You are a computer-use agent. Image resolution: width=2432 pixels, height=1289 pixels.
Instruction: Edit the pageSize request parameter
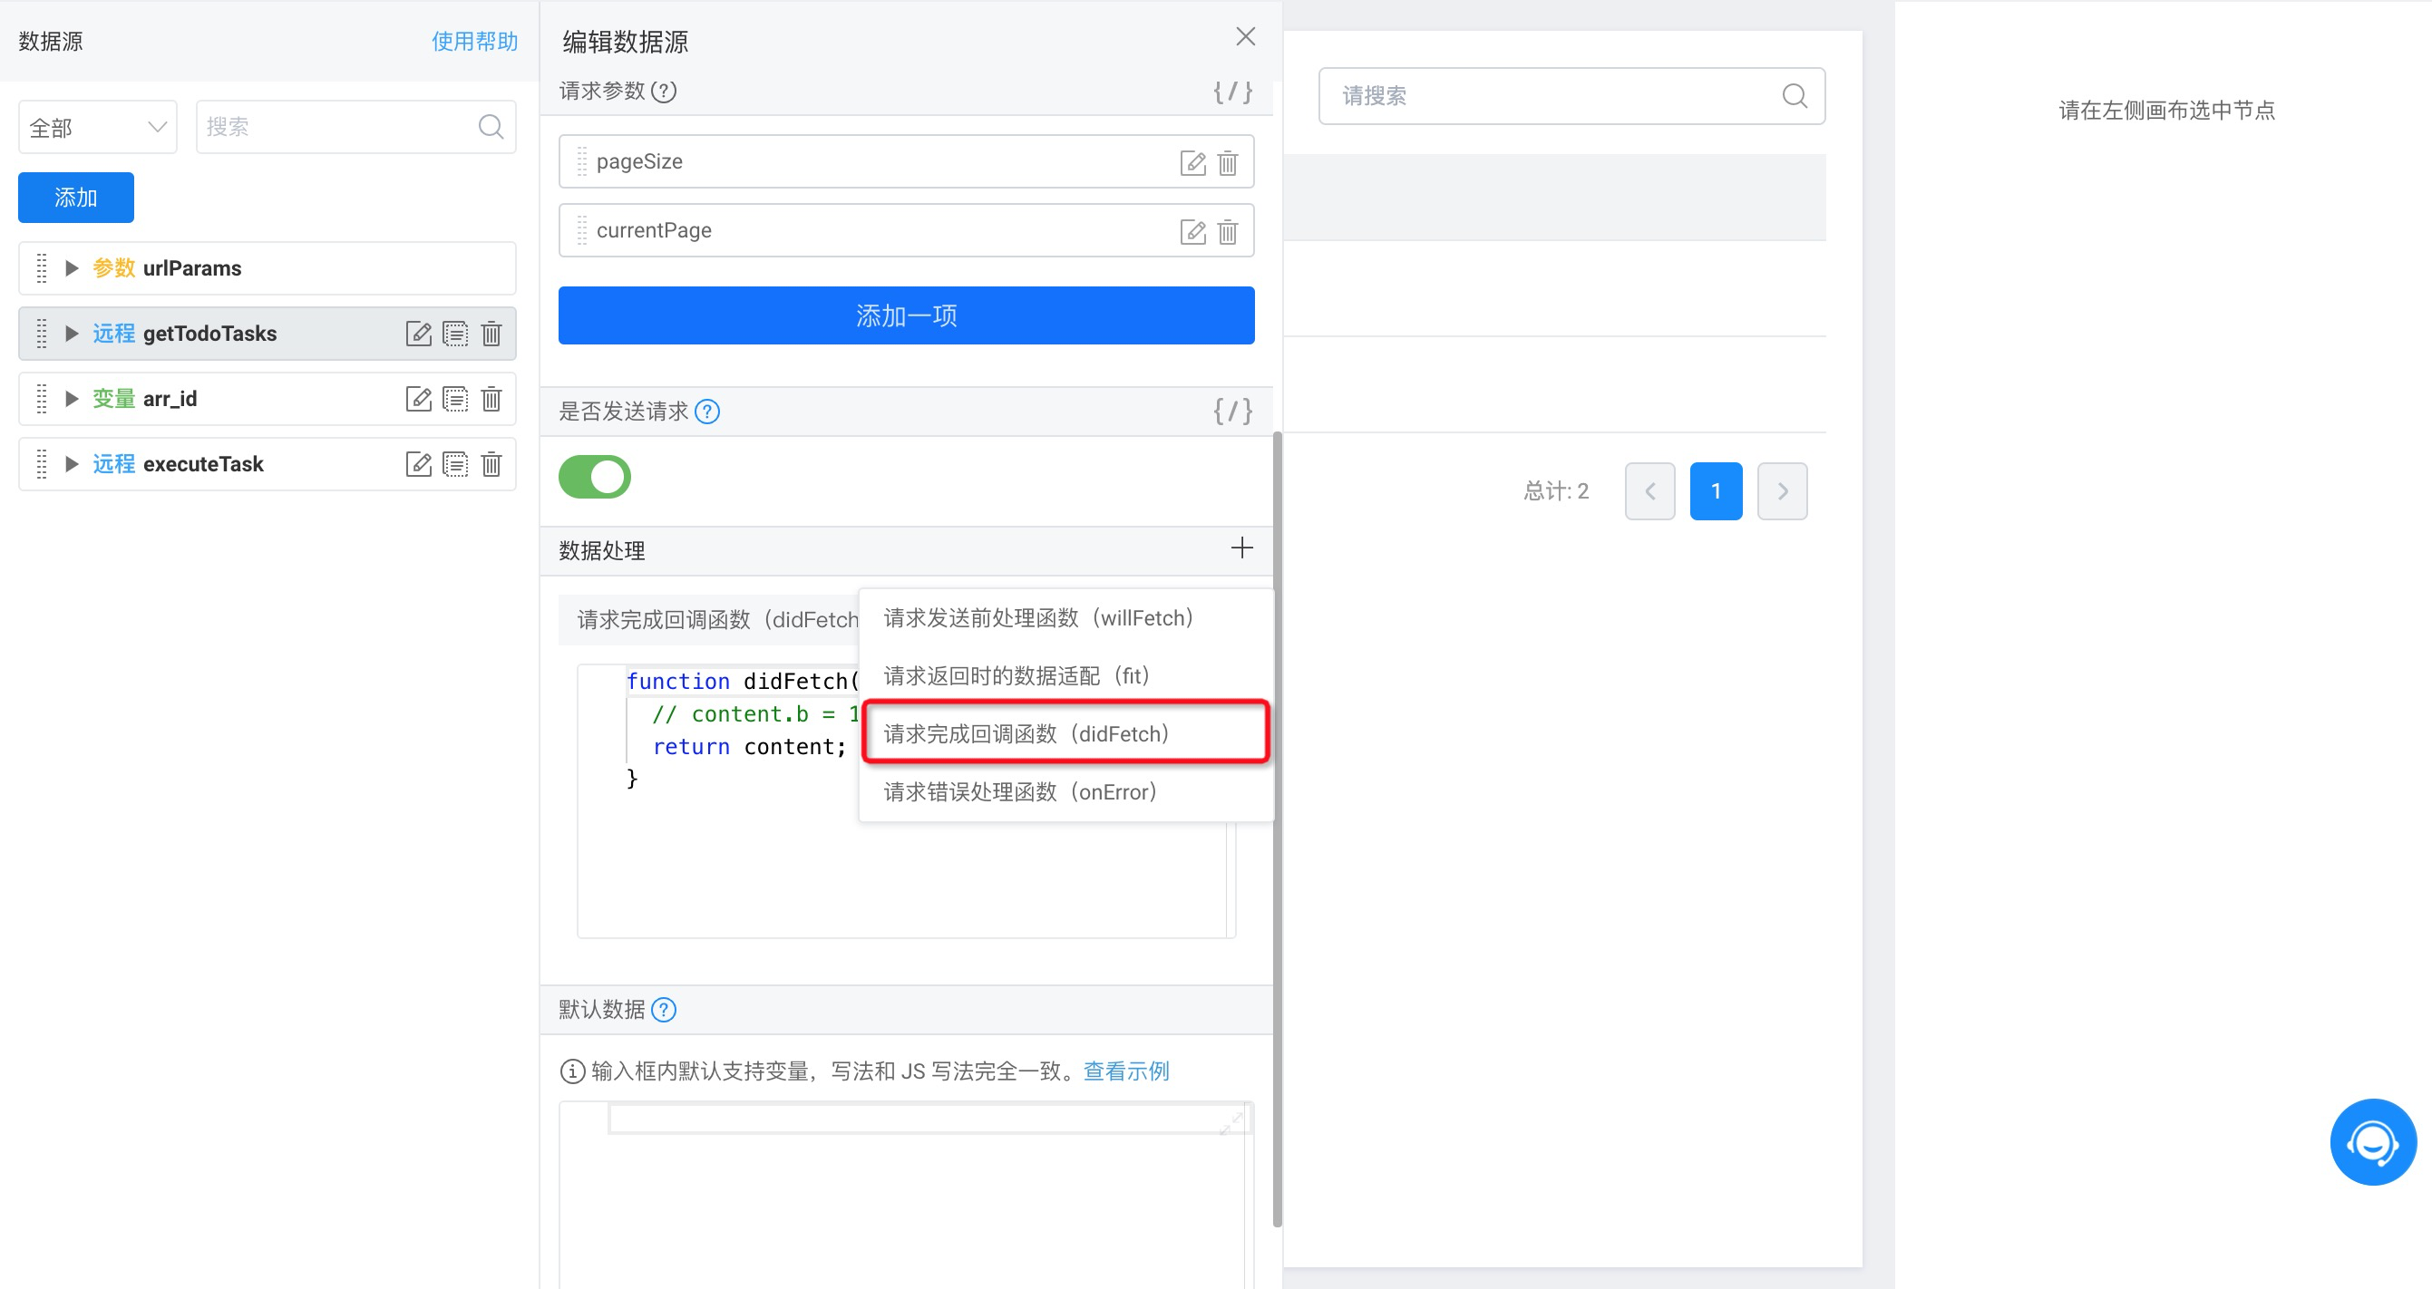pos(1192,162)
